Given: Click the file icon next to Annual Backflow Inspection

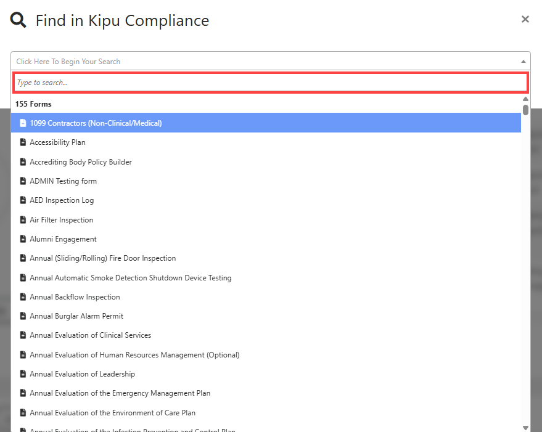Looking at the screenshot, I should (23, 296).
